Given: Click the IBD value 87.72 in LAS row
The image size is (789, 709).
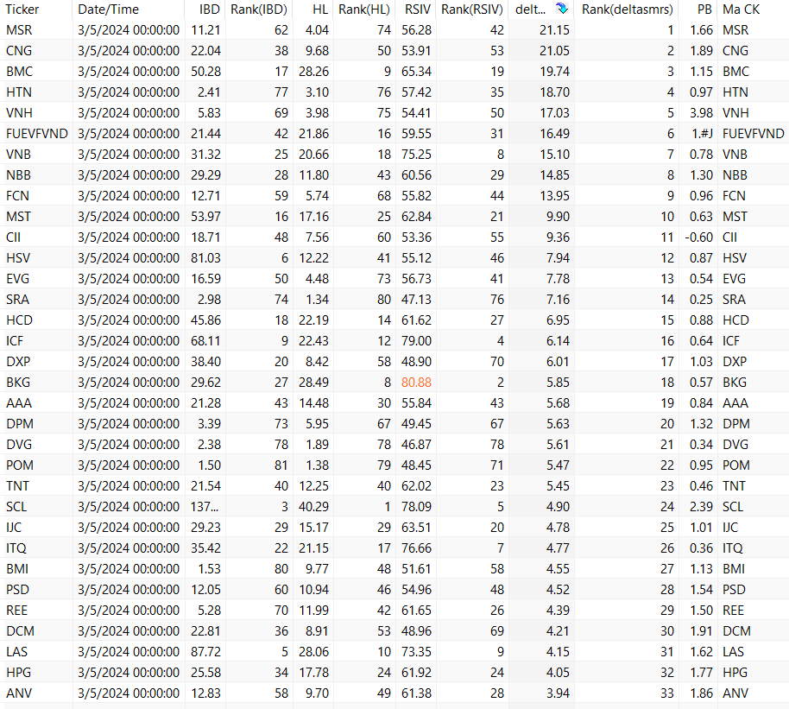Looking at the screenshot, I should pos(205,652).
